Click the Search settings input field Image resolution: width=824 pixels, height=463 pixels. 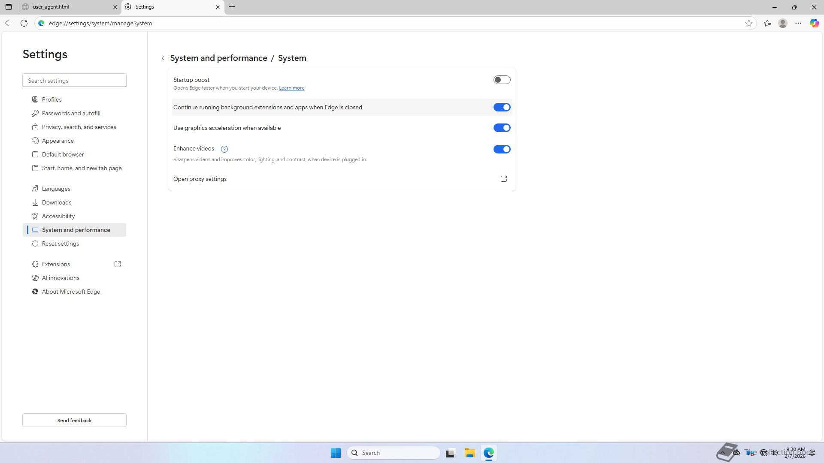point(74,81)
